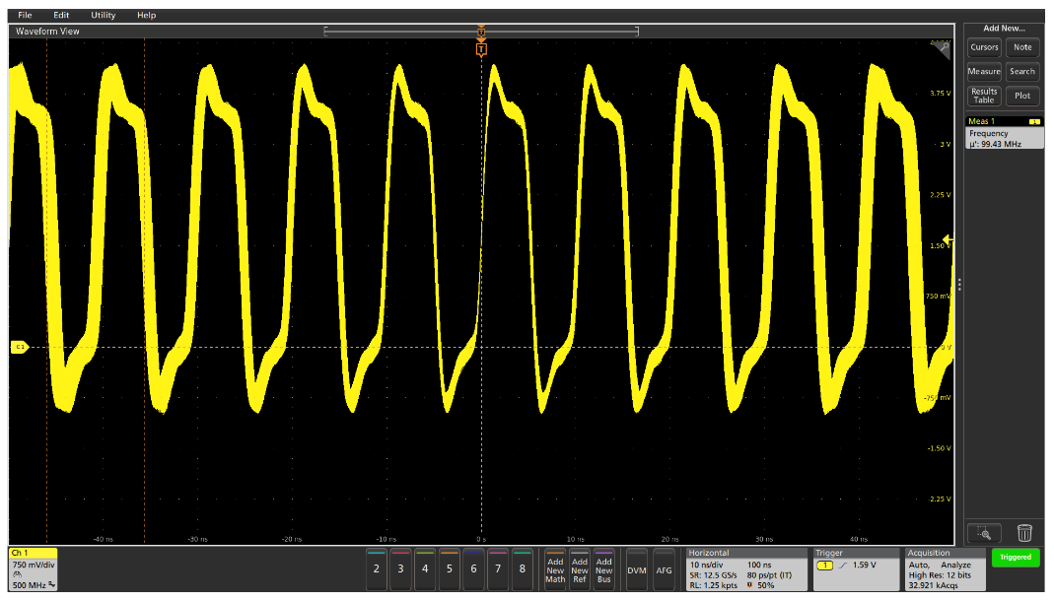Click the orange trigger position marker T
Image resolution: width=1054 pixels, height=600 pixels.
481,48
